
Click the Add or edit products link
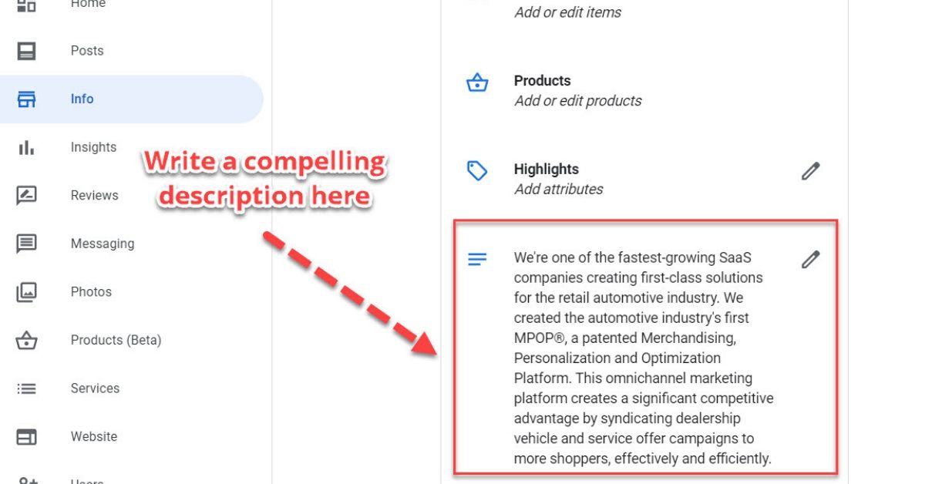[578, 100]
